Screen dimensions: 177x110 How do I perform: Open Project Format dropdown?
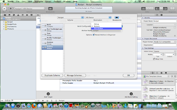(x=165, y=42)
